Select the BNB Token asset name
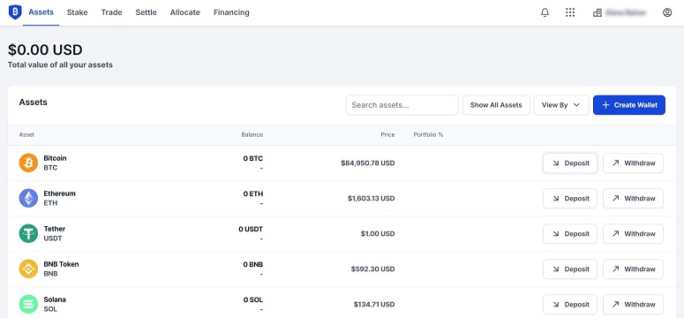The image size is (684, 318). tap(61, 264)
